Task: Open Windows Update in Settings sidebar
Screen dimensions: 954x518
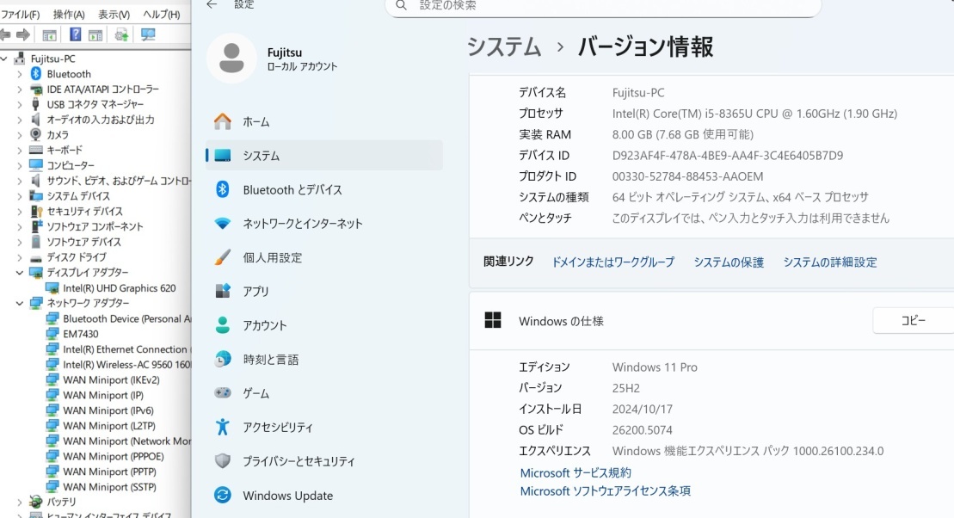Action: pos(287,496)
